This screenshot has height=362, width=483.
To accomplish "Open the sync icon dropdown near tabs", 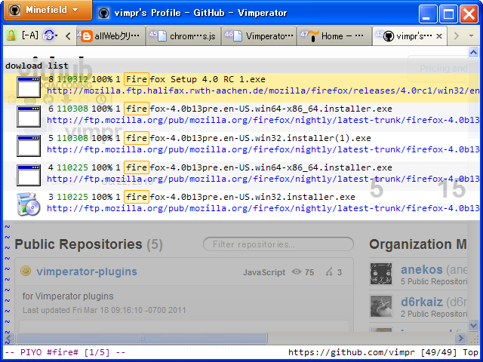I will click(51, 36).
